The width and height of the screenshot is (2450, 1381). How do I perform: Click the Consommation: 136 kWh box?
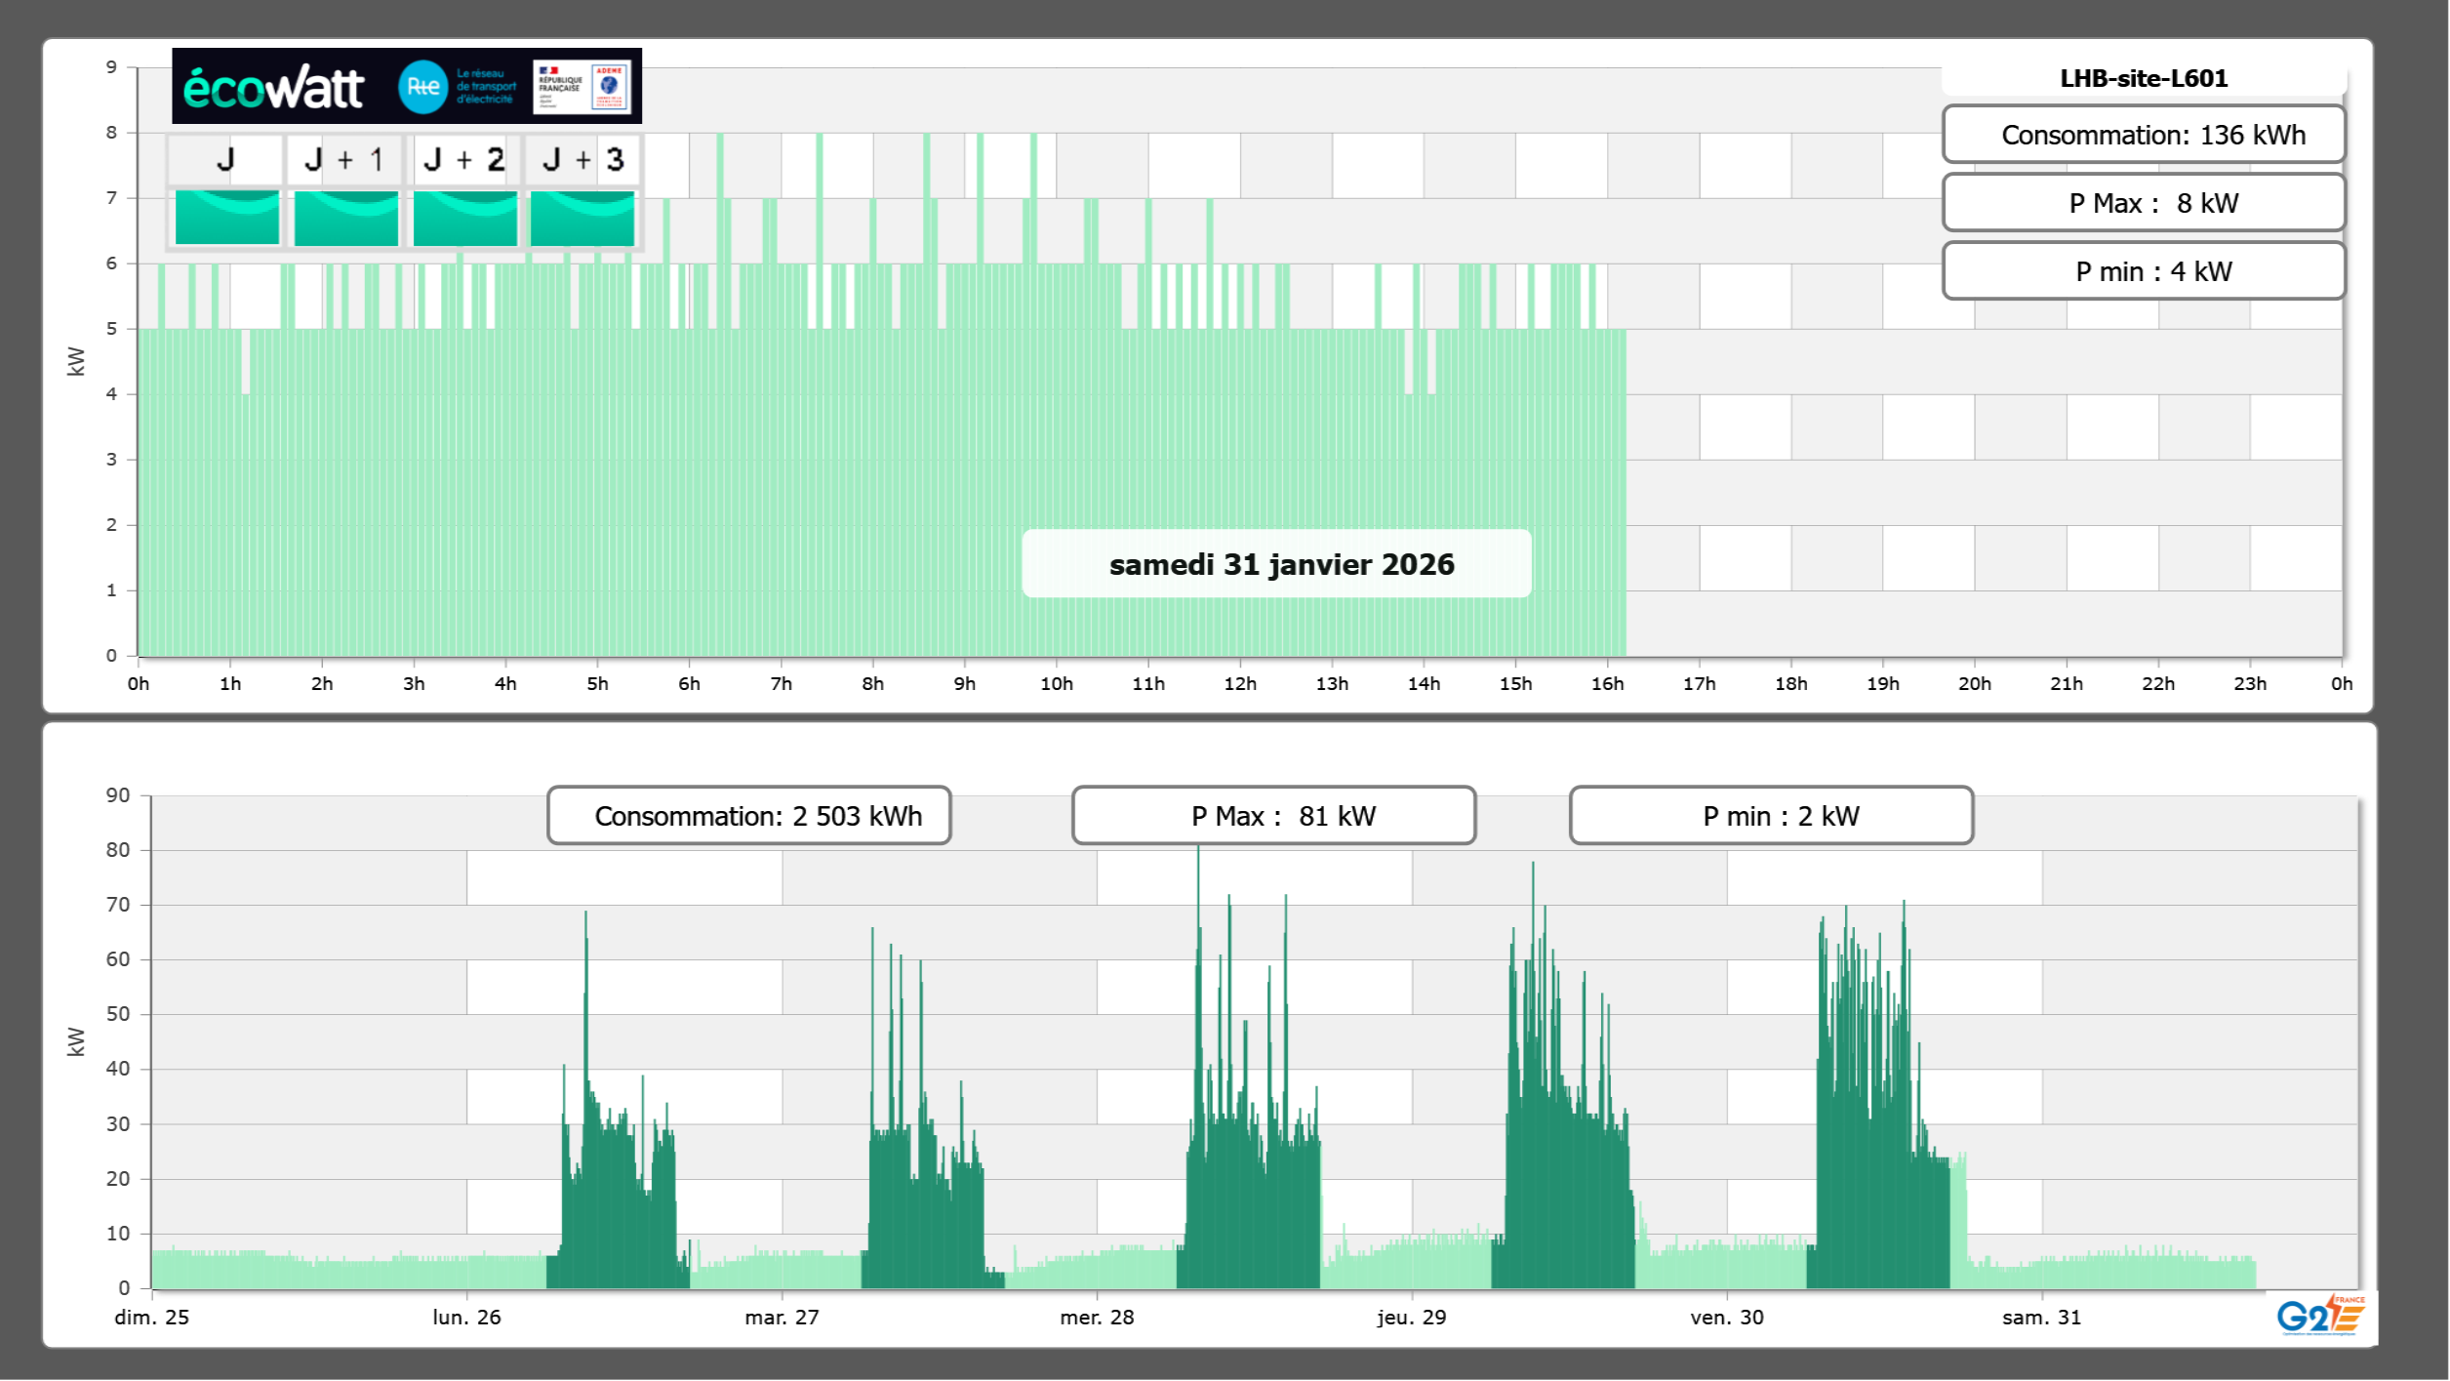2143,135
